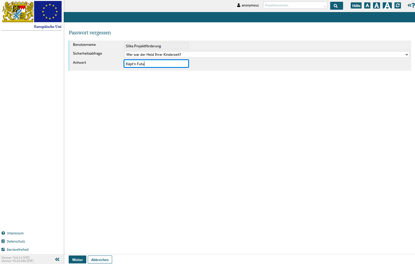The image size is (415, 264).
Task: Expand the help panel chevron with question mark
Action: pos(411,5)
